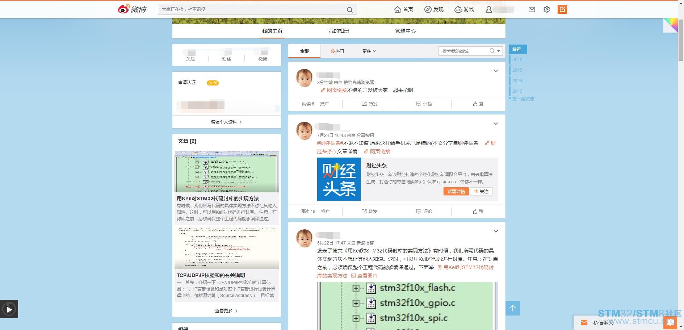Click the back-to-top arrow button
Image resolution: width=684 pixels, height=330 pixels.
513,308
